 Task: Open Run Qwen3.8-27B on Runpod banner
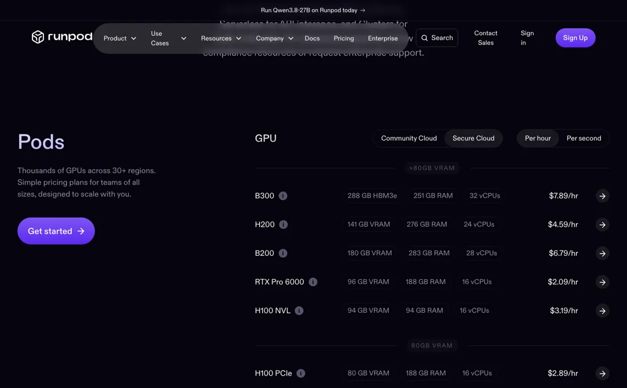point(313,10)
